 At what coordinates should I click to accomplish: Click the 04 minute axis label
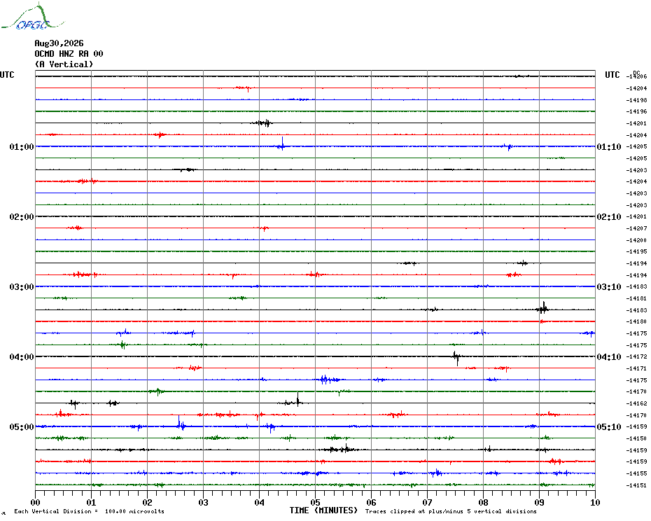260,502
